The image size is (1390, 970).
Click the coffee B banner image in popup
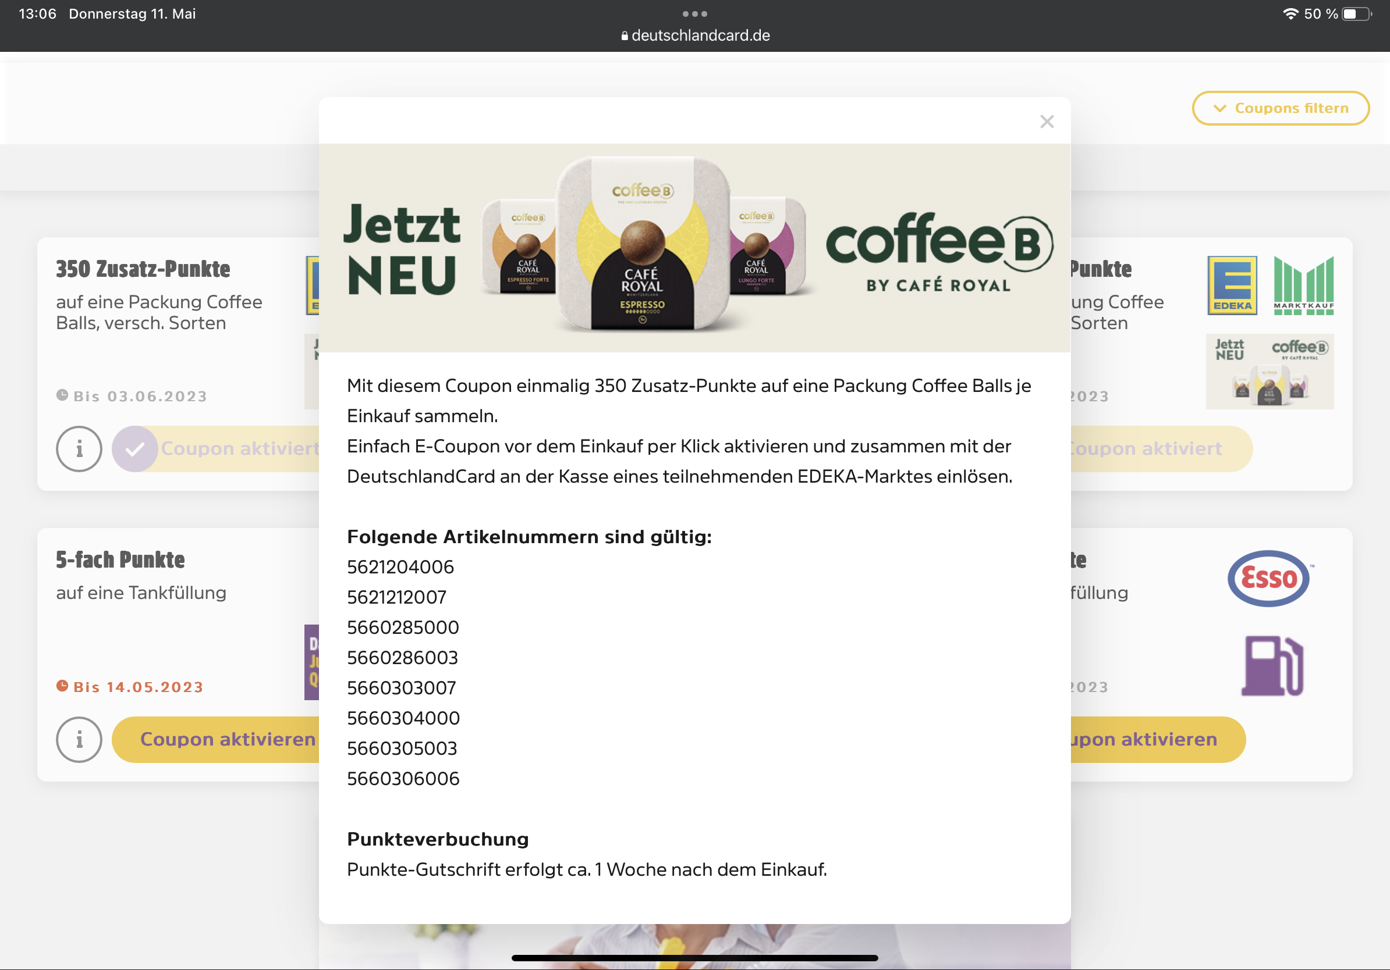pyautogui.click(x=694, y=248)
